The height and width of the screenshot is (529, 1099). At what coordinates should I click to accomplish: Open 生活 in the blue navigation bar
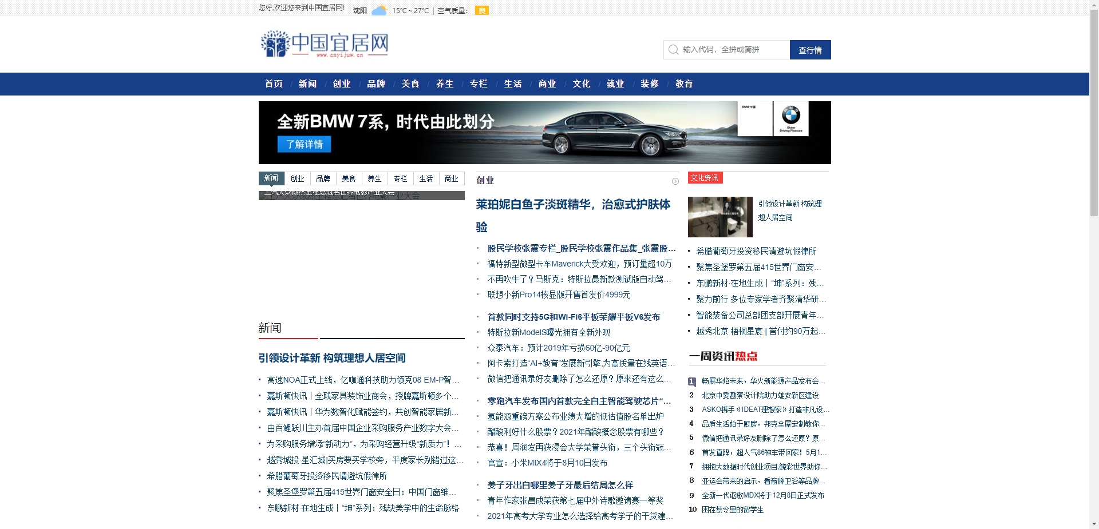[513, 83]
